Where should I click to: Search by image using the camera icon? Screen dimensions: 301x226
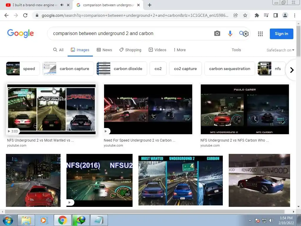pos(217,34)
